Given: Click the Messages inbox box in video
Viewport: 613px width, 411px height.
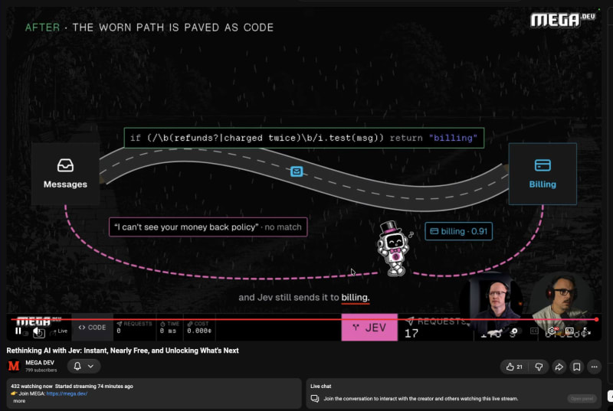Looking at the screenshot, I should [65, 174].
